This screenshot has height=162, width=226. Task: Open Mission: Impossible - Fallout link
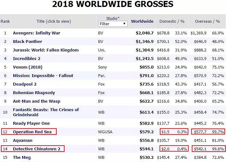tap(43, 75)
